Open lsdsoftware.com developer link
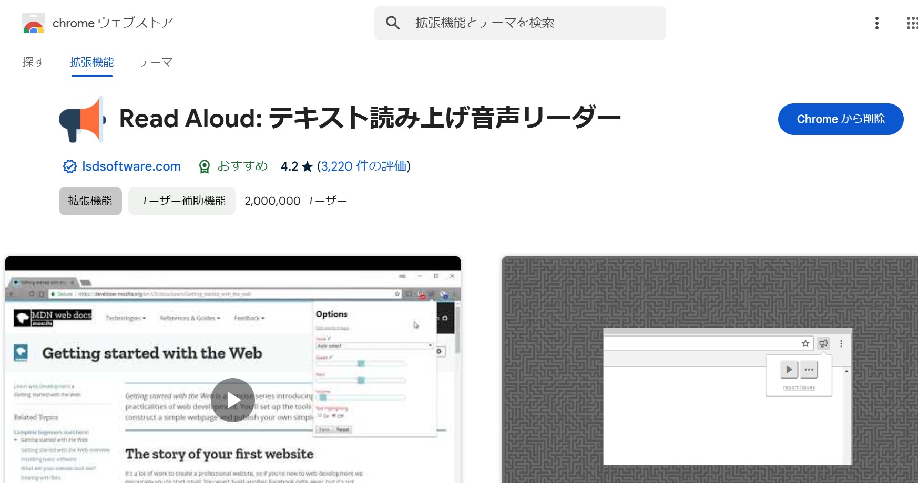This screenshot has height=483, width=918. click(x=131, y=166)
